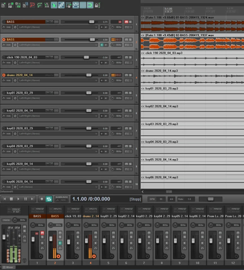The width and height of the screenshot is (244, 270).
Task: Click the lock icon in the toolbar
Action: pyautogui.click(x=97, y=5)
